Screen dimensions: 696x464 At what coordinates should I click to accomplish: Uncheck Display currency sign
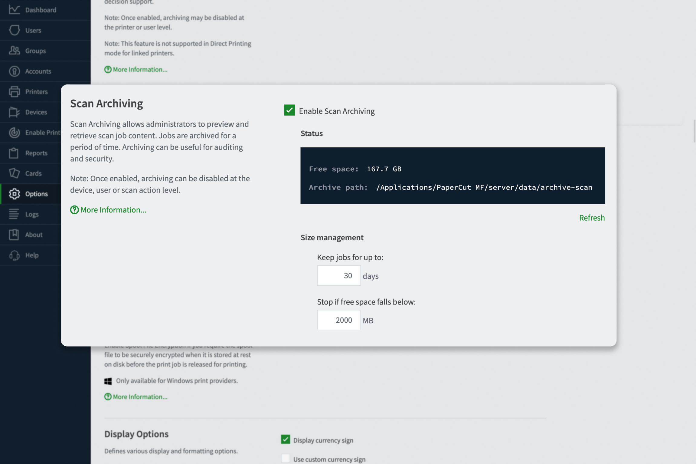[286, 439]
